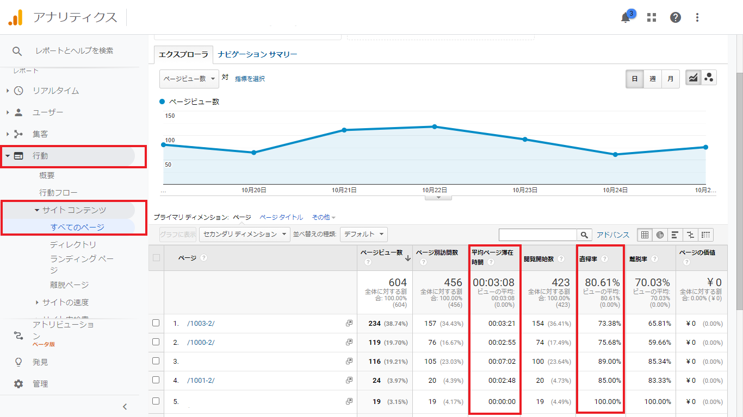Select the checkbox for row /1001-2/
The height and width of the screenshot is (417, 743).
pos(156,380)
